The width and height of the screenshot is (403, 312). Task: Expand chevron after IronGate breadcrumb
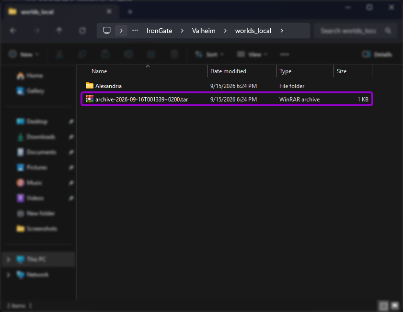pos(182,31)
